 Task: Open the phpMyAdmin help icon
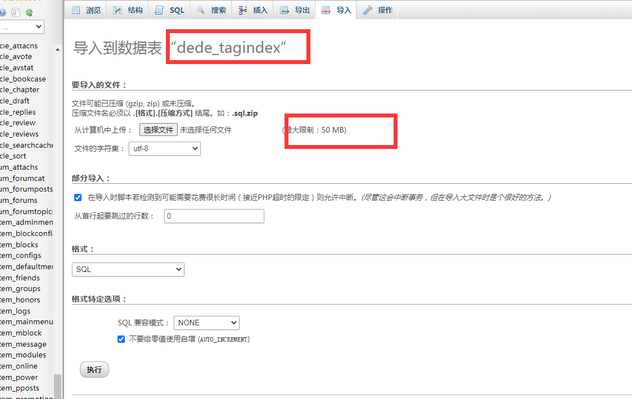pos(3,12)
